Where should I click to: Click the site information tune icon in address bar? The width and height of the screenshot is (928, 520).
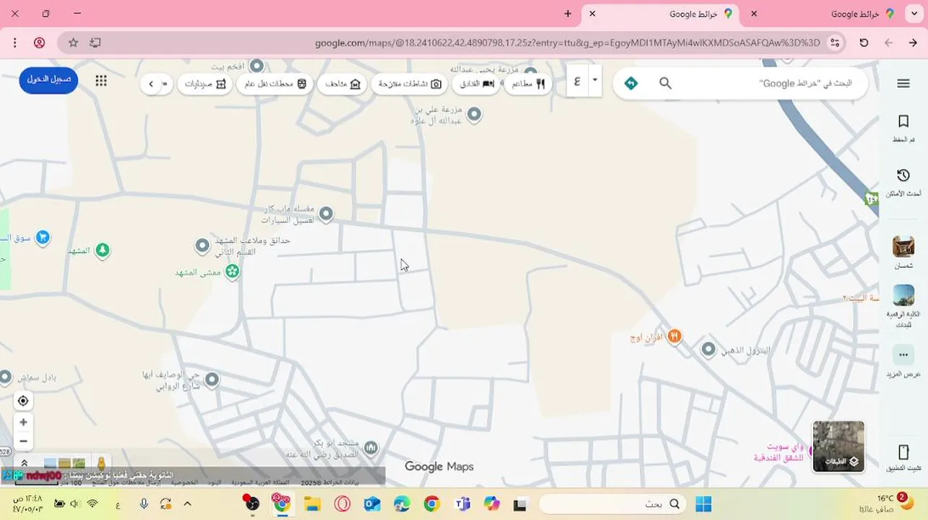(835, 43)
